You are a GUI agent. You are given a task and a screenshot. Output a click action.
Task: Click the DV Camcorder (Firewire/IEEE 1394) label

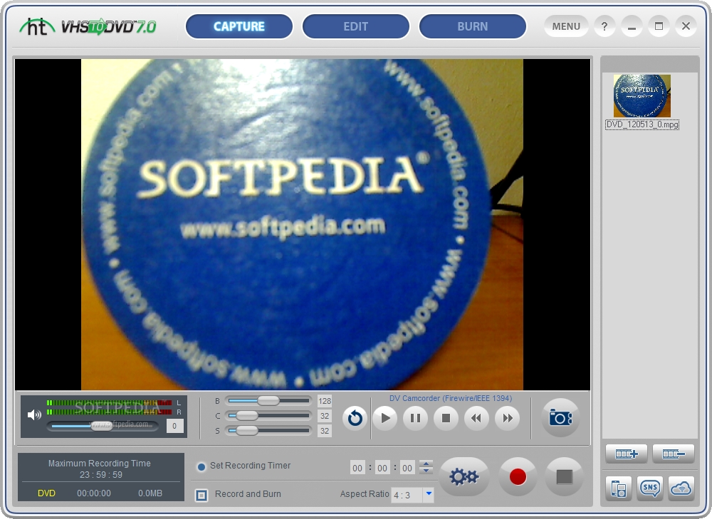pos(451,398)
